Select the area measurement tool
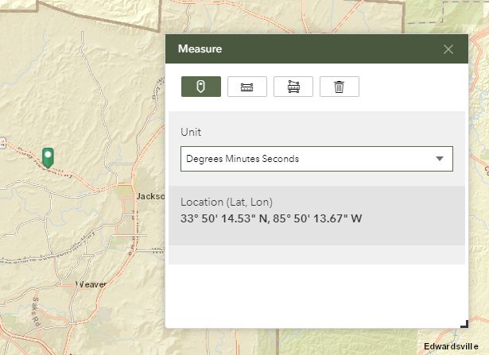 293,87
